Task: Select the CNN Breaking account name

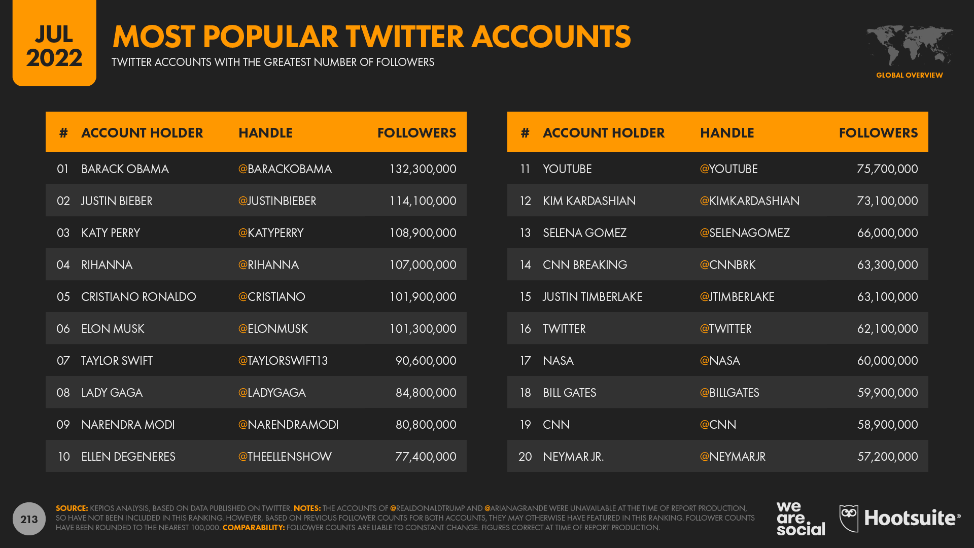Action: [584, 265]
